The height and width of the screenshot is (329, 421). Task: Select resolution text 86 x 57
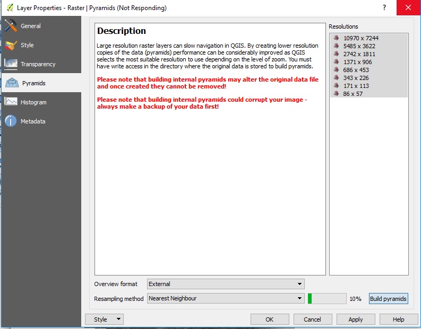coord(353,94)
